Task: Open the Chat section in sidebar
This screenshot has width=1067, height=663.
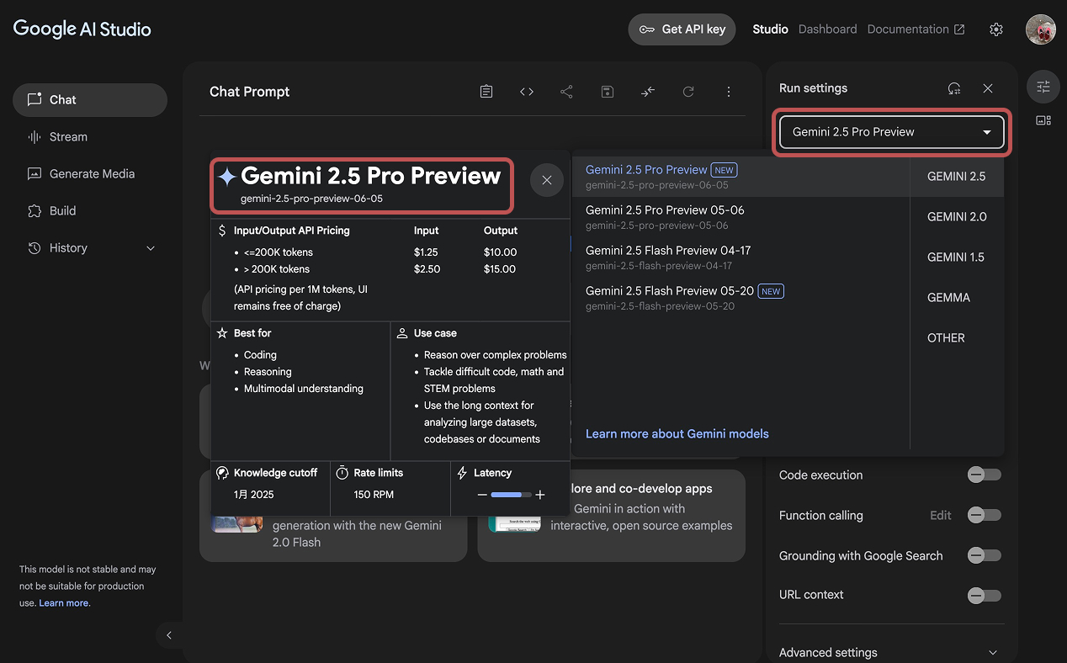Action: pos(90,99)
